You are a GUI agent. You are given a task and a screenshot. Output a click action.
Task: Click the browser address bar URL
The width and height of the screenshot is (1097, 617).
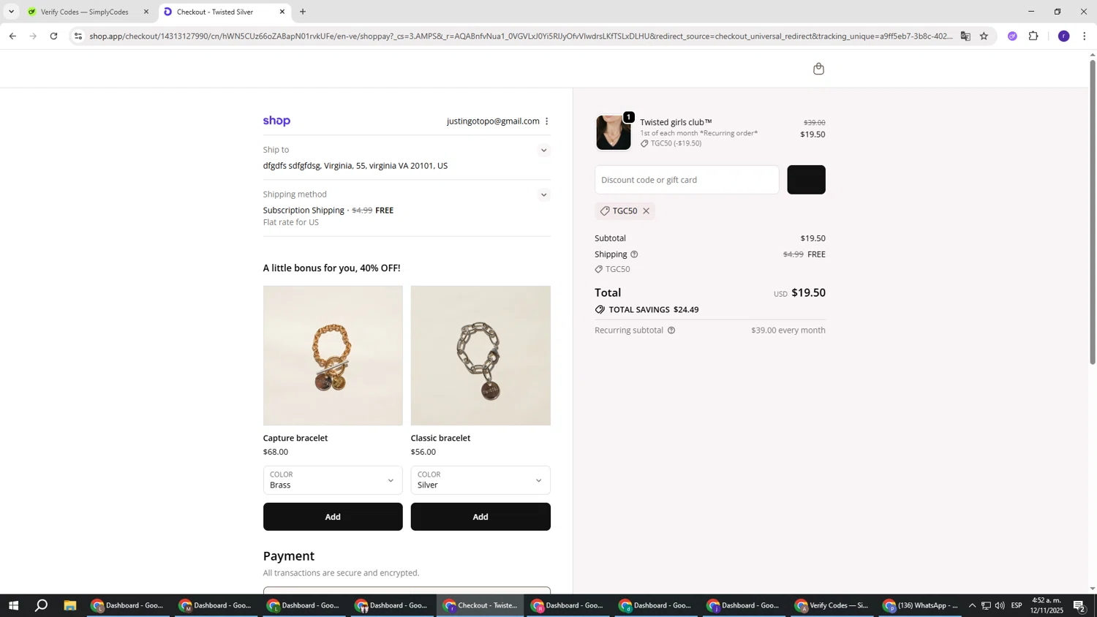521,36
